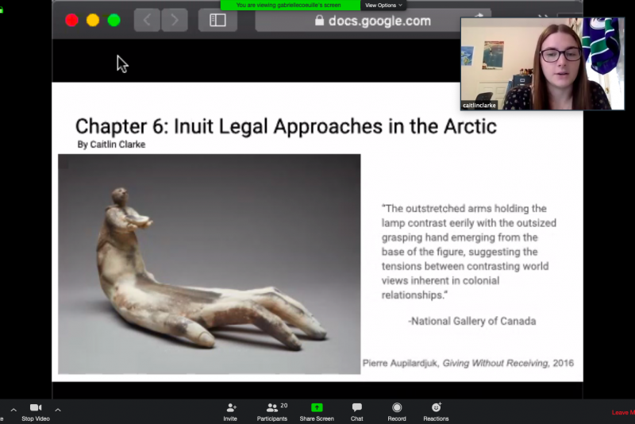This screenshot has width=635, height=424.
Task: Go forward with the Safari forward arrow
Action: point(175,20)
